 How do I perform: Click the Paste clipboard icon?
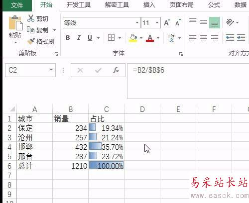click(x=15, y=23)
